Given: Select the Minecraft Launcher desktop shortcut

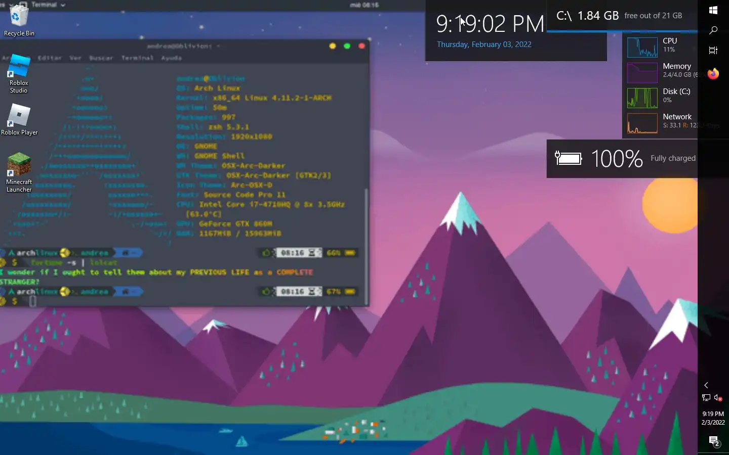Looking at the screenshot, I should coord(19,172).
